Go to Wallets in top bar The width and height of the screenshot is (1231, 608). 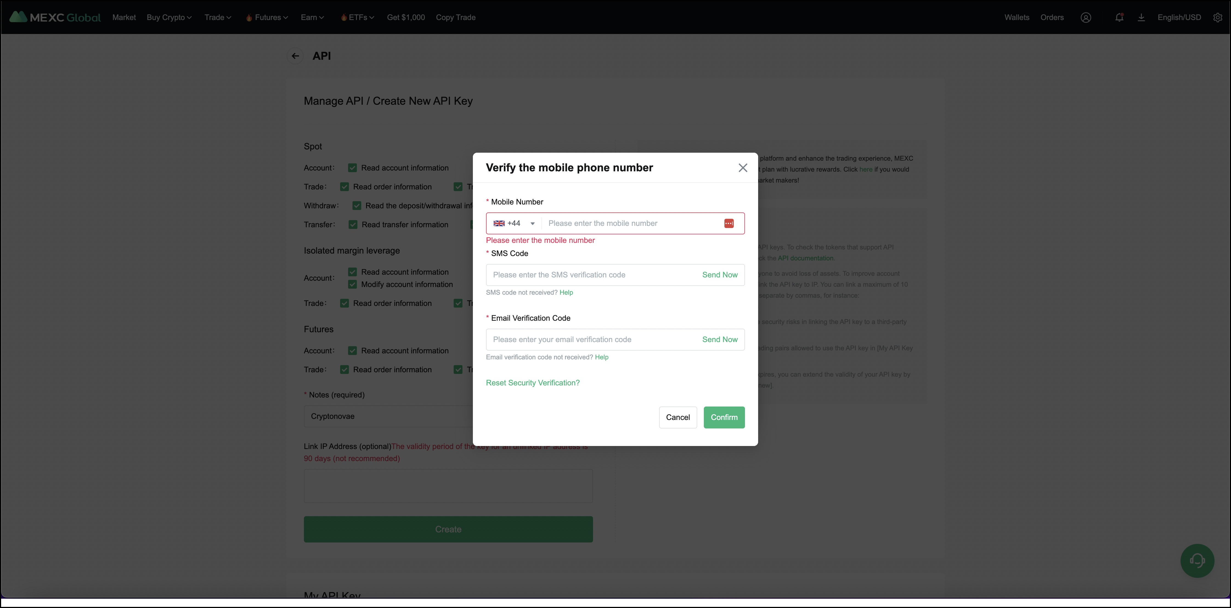(x=1017, y=18)
